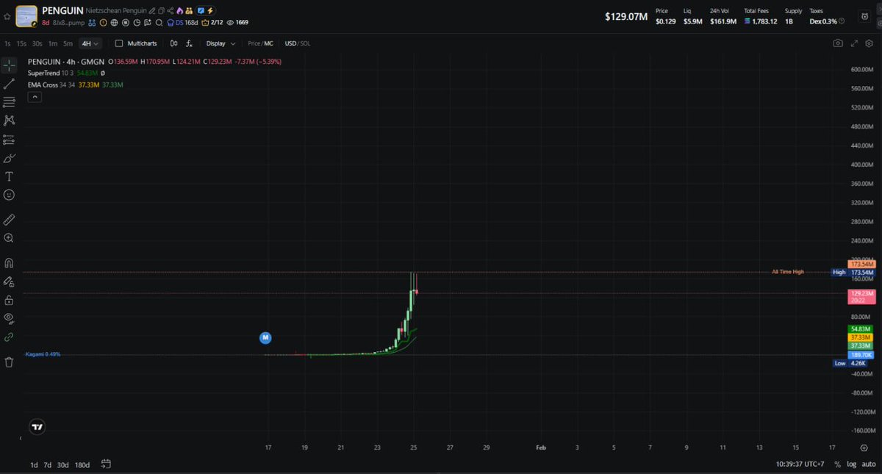Collapse the indicator legend arrow

point(35,96)
